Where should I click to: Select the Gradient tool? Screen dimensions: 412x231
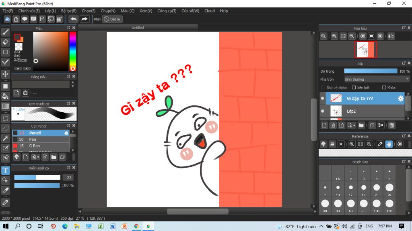click(x=6, y=106)
